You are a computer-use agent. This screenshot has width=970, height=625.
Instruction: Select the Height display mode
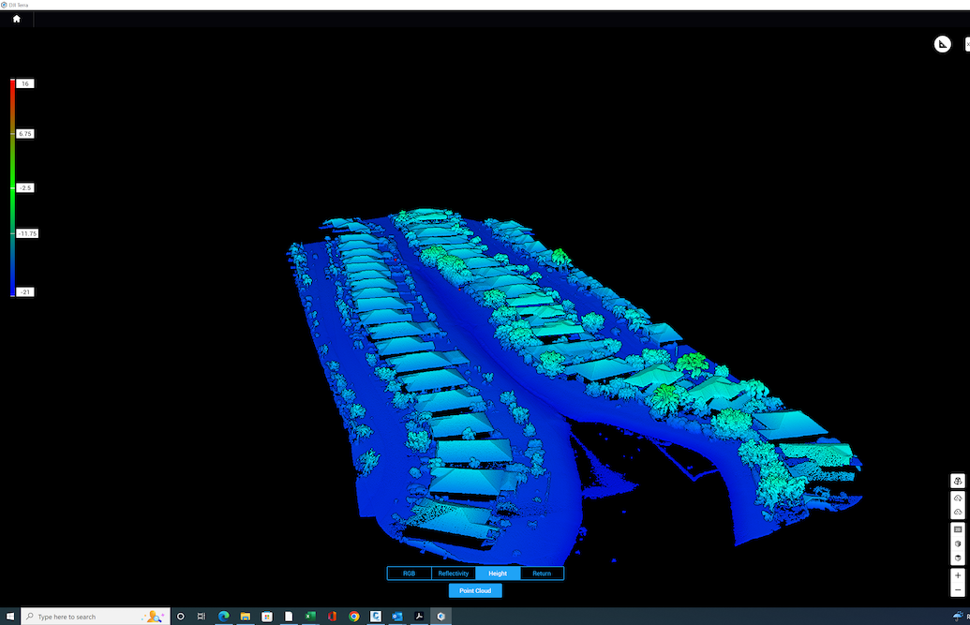click(x=498, y=573)
